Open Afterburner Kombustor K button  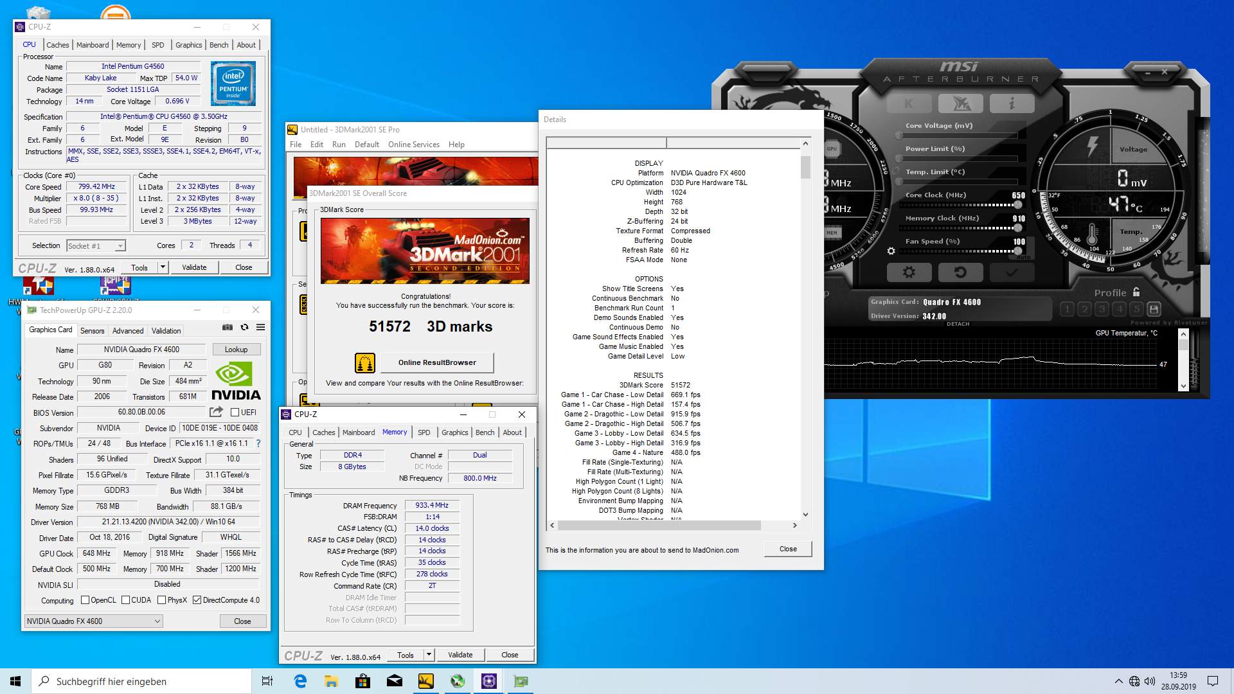[x=909, y=103]
